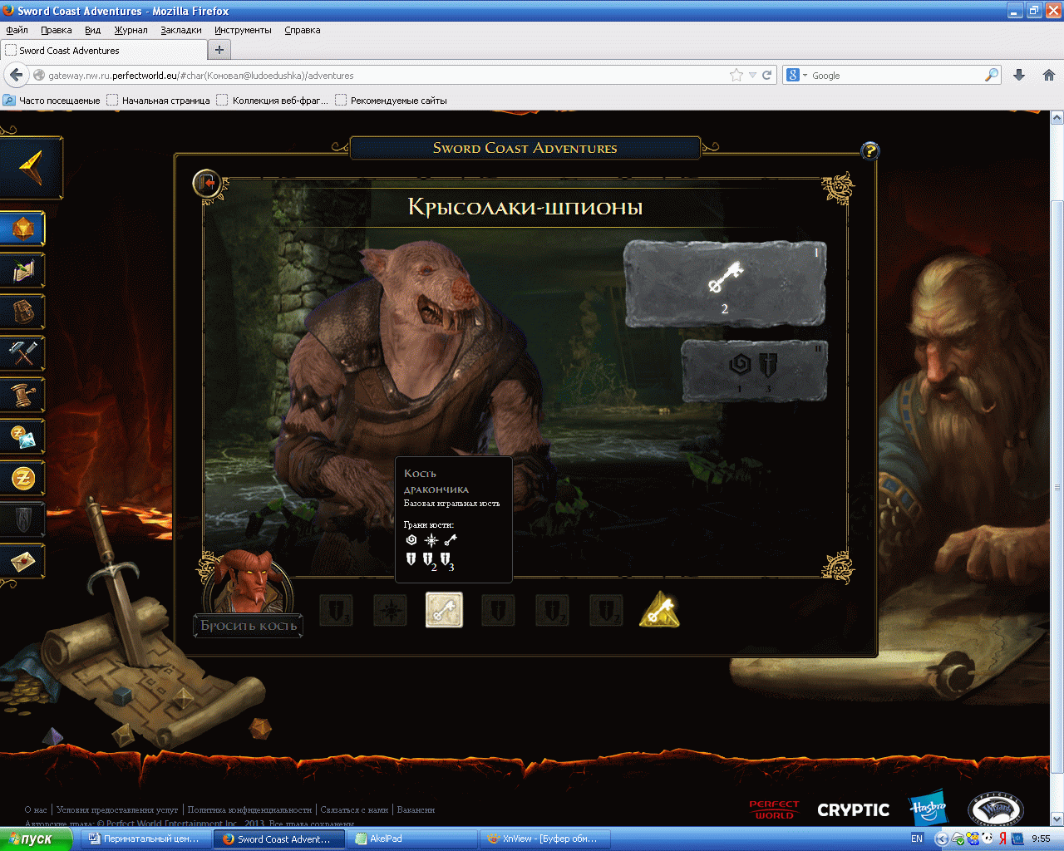
Task: Select the sixth die with shield 2
Action: pos(606,611)
